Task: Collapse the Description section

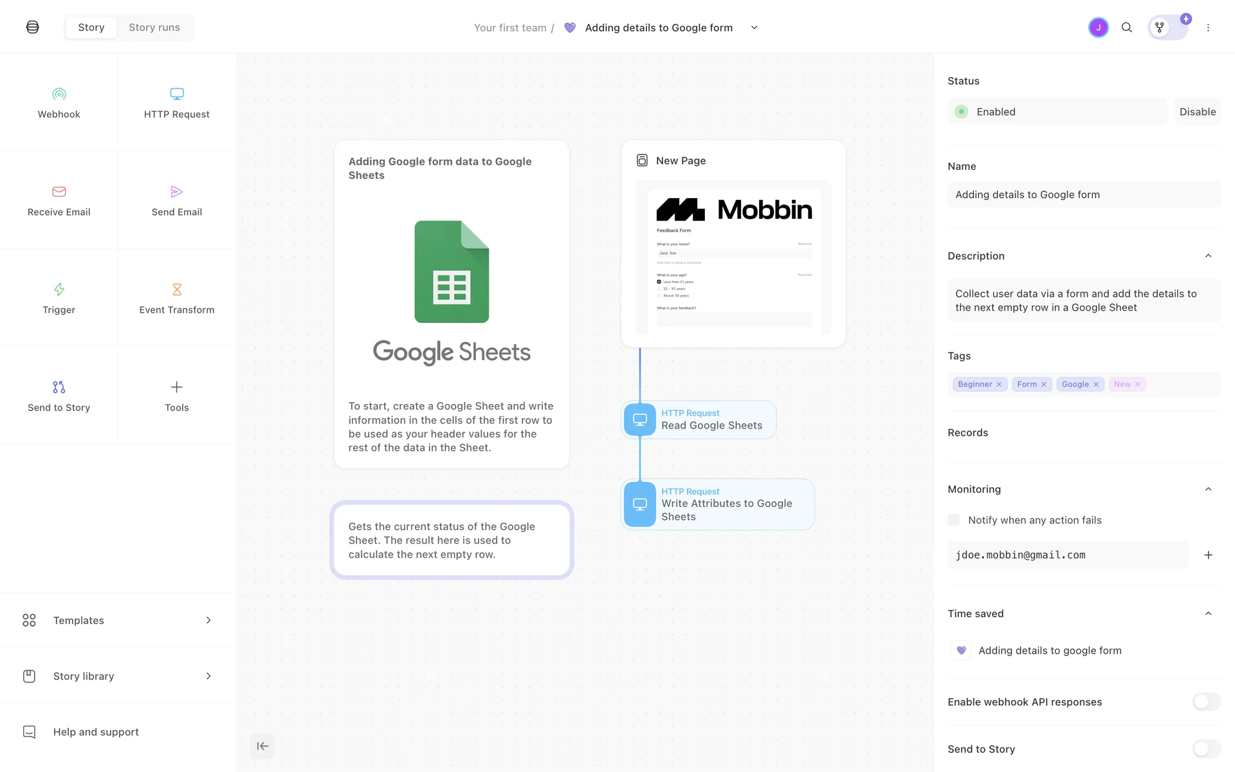Action: tap(1208, 256)
